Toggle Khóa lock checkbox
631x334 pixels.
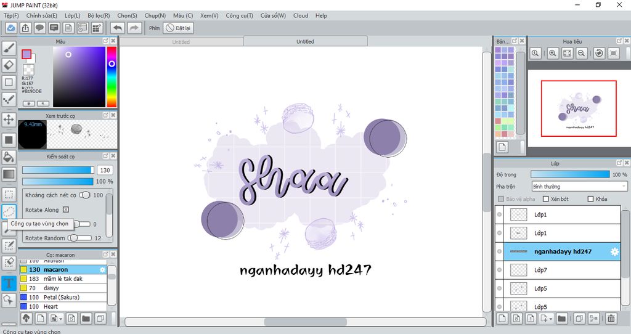[x=590, y=199]
